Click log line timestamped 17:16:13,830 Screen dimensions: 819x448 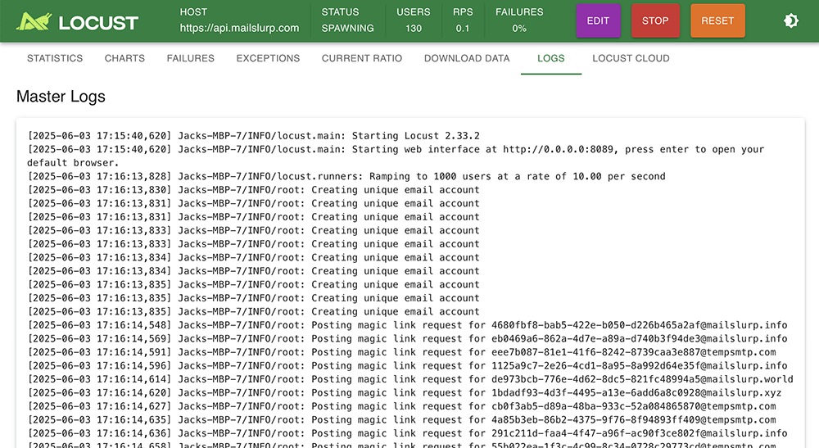253,190
